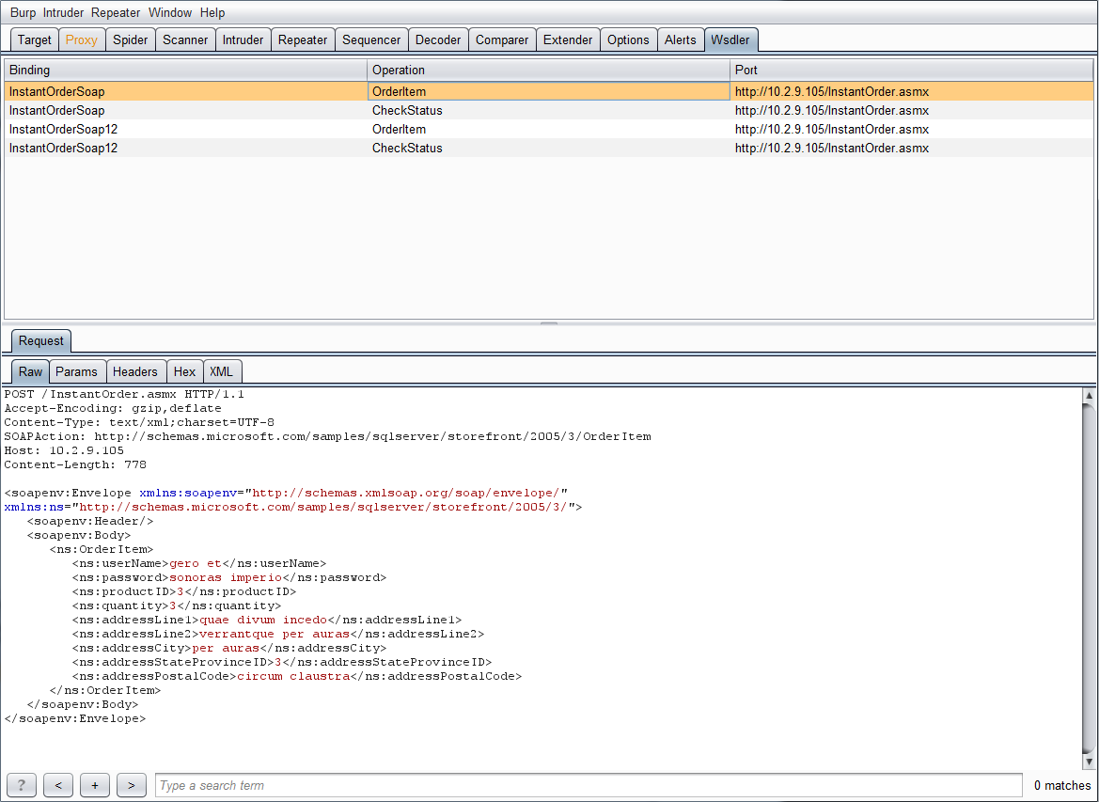Switch to the Intruder tab
This screenshot has width=1099, height=802.
(x=243, y=40)
